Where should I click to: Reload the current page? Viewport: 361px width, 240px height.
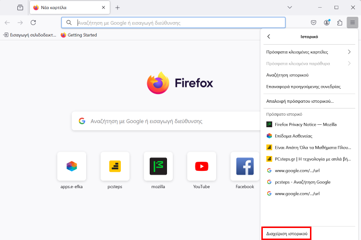click(33, 23)
